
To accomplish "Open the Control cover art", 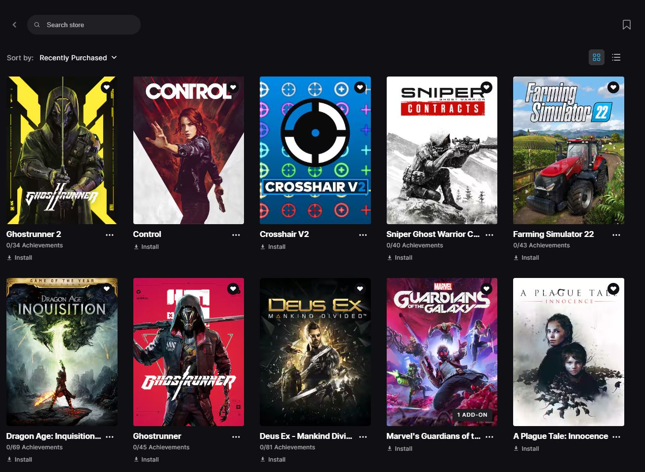I will 189,151.
